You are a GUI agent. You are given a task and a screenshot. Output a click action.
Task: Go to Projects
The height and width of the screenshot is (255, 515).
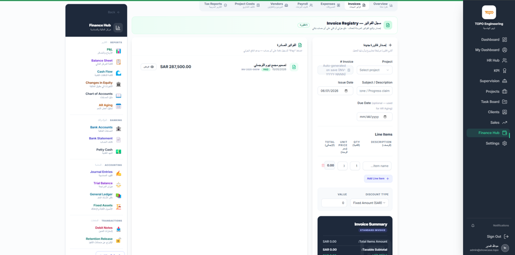[488, 92]
